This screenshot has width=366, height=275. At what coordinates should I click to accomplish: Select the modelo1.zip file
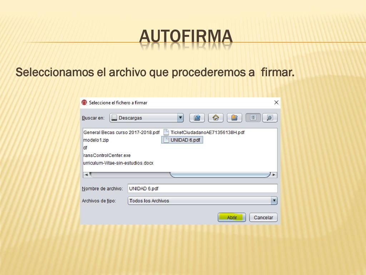point(96,140)
